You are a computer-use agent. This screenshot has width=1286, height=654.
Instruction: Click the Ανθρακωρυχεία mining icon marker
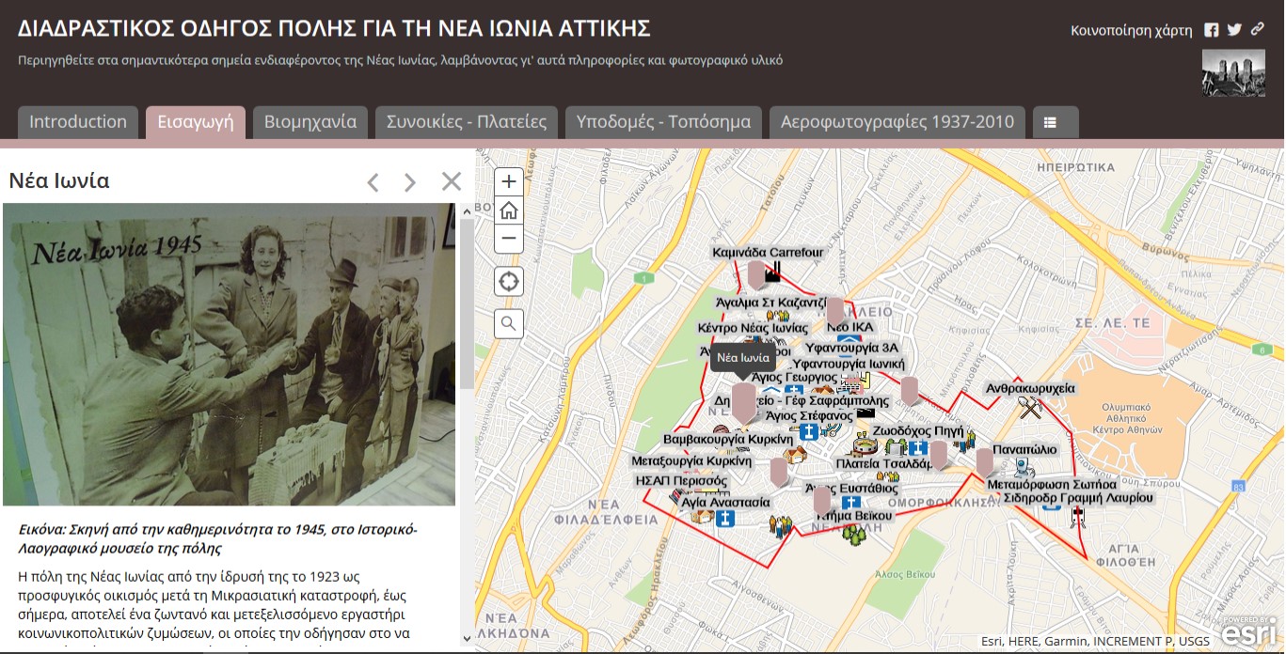coord(1031,408)
